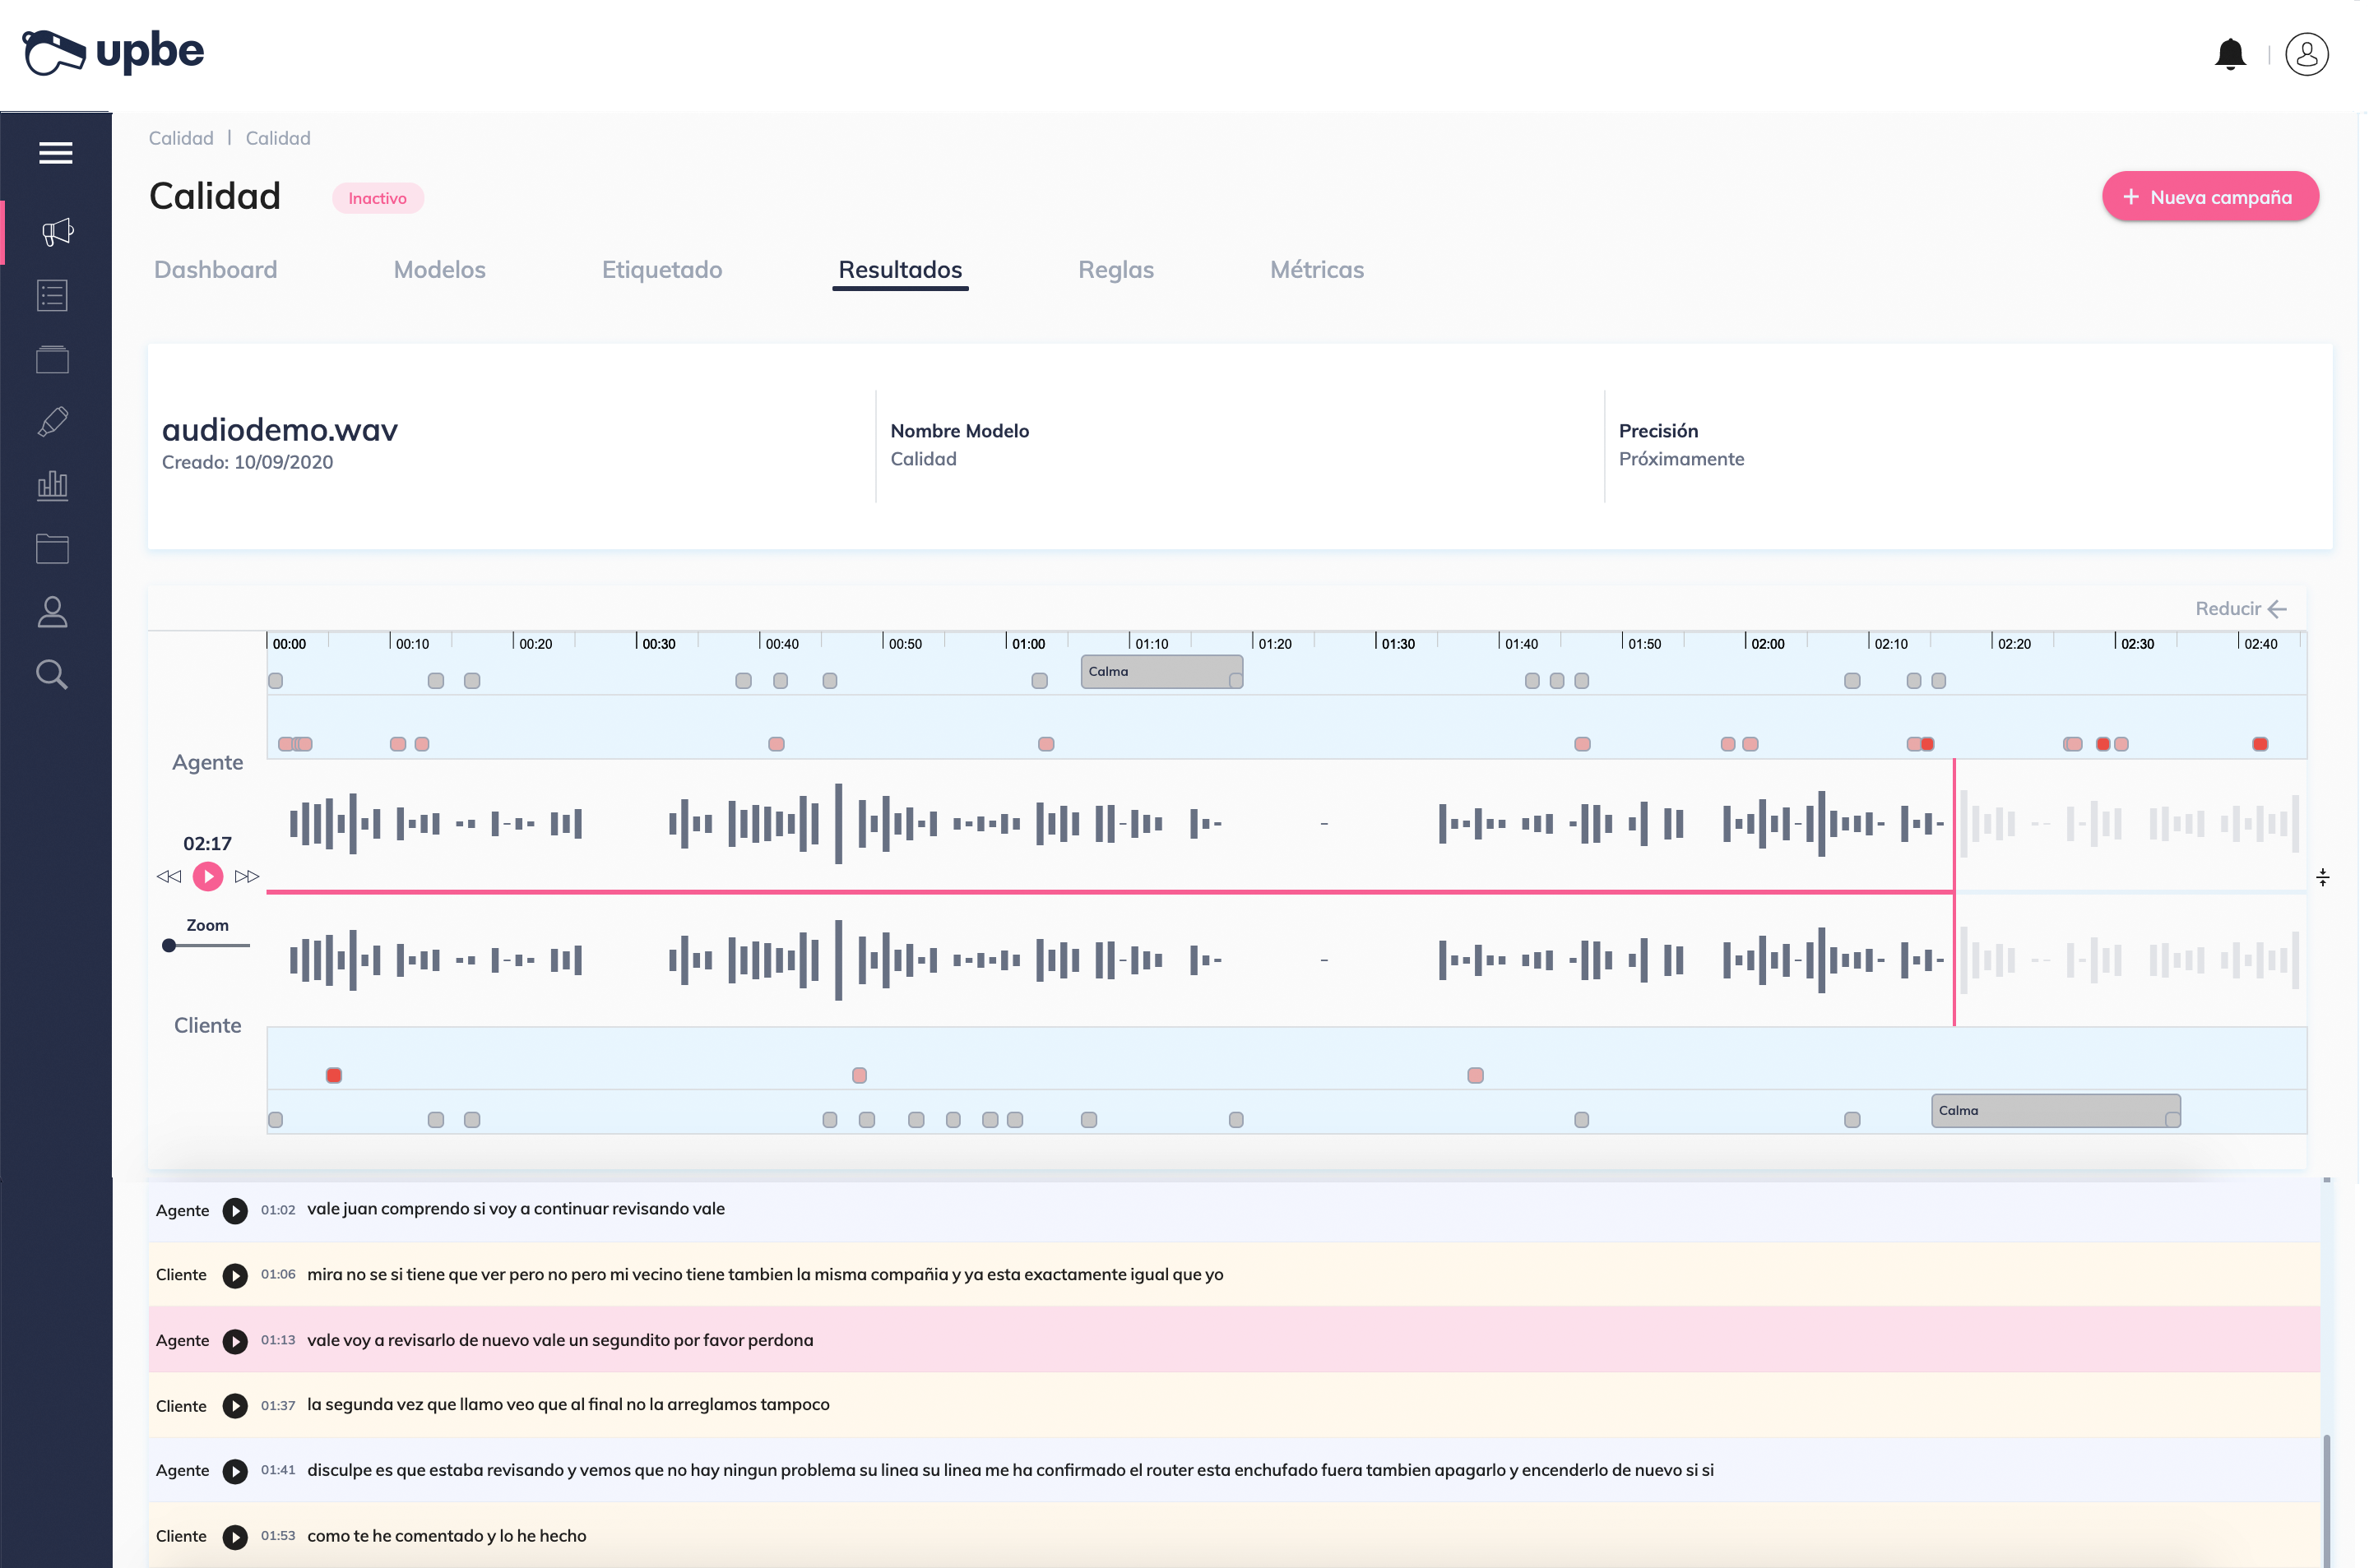Fast-forward the audio playback

pyautogui.click(x=247, y=877)
